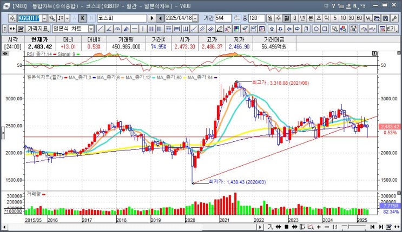Select the 분 minute period button

(311, 18)
